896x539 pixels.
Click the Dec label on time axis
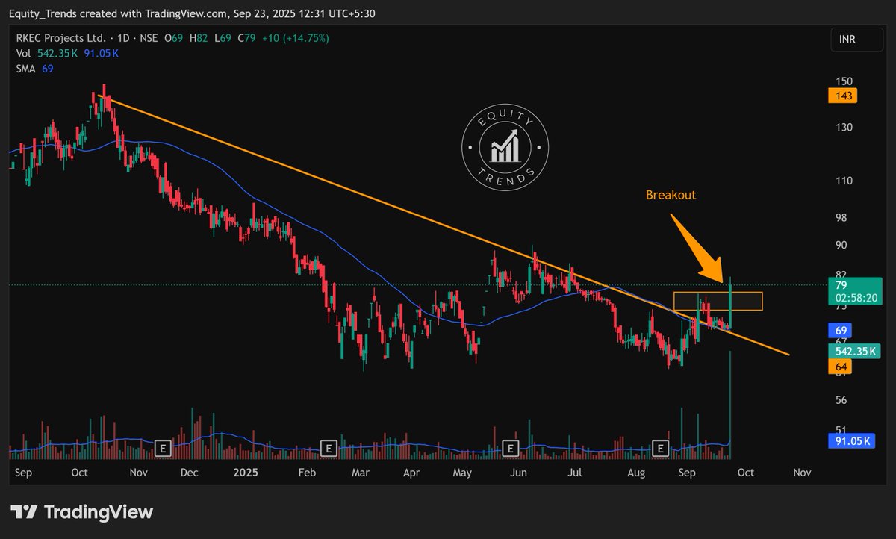tap(189, 473)
